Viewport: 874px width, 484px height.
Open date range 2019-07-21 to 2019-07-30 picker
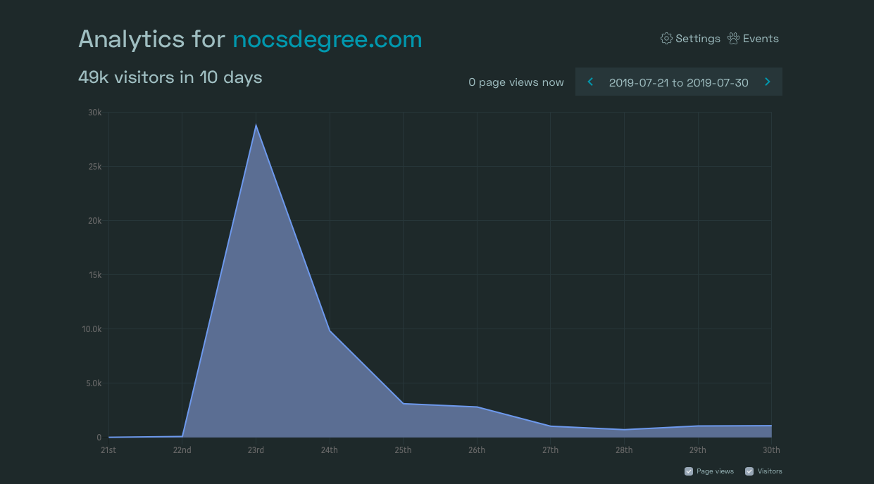click(679, 82)
